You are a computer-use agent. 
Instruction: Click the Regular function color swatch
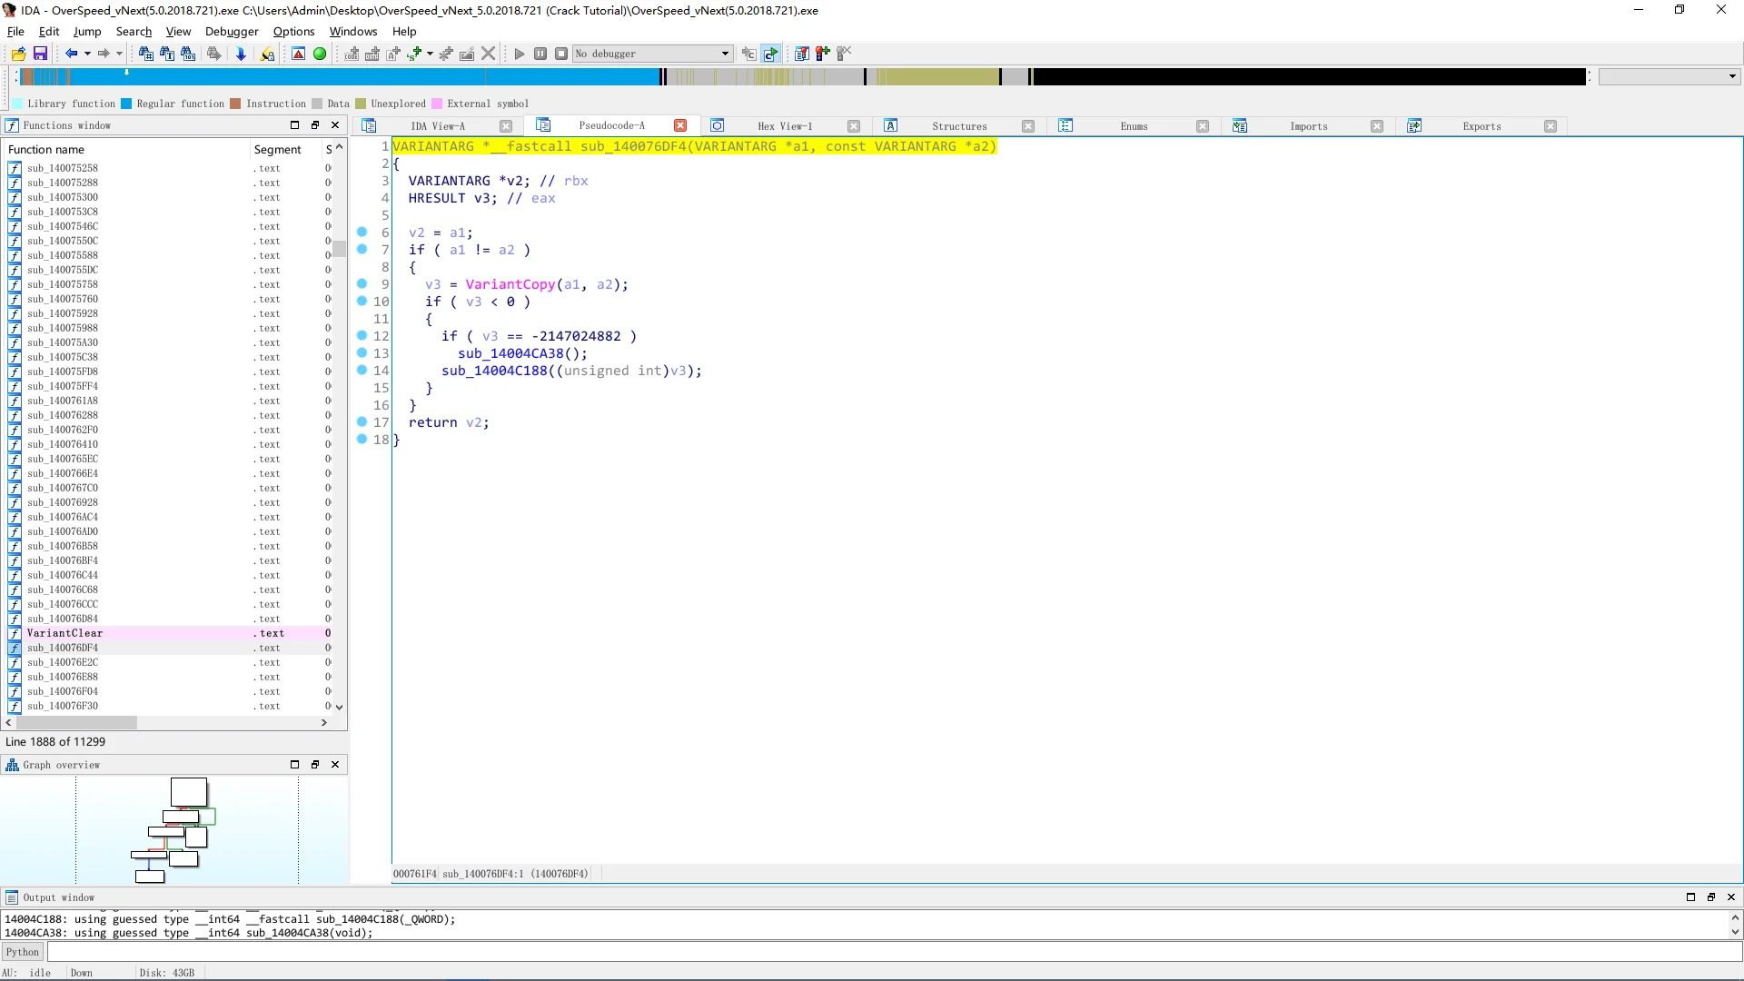click(x=127, y=104)
